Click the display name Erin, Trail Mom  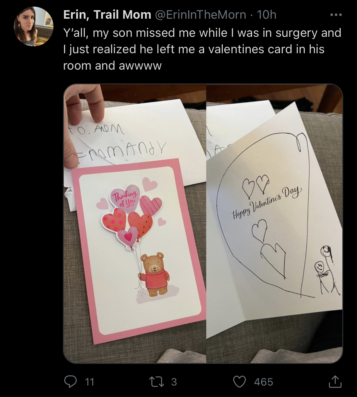(x=107, y=15)
